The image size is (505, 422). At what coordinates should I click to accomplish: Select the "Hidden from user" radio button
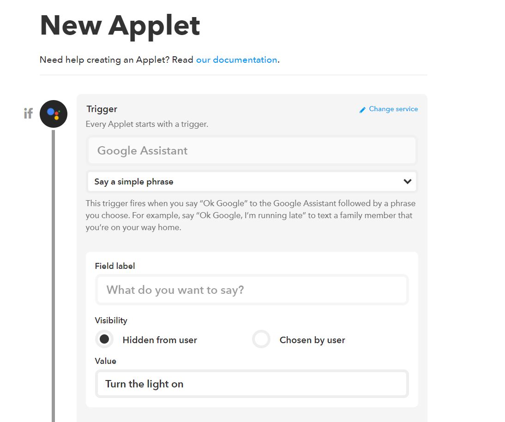point(105,339)
